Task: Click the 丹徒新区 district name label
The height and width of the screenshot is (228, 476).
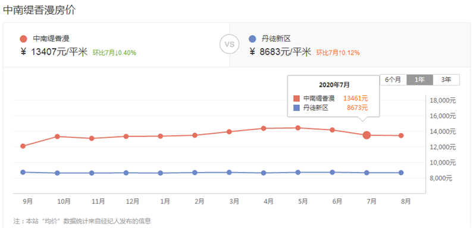Action: click(276, 39)
